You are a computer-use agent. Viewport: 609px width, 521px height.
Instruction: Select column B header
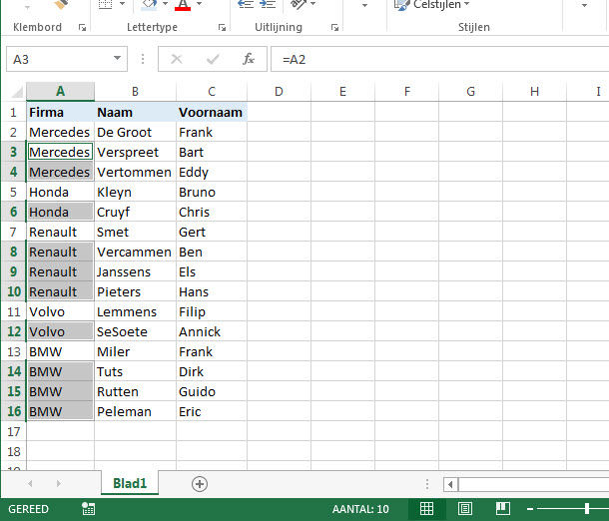point(135,92)
